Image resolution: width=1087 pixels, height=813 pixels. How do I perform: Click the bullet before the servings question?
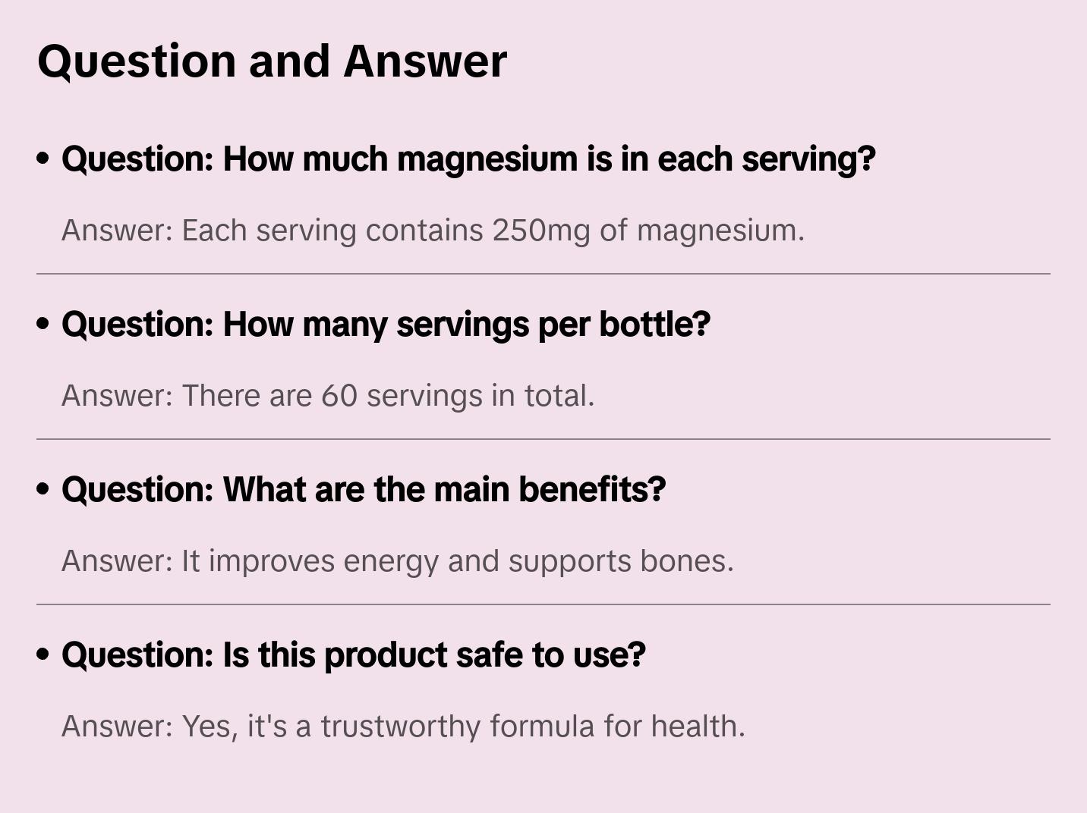[x=43, y=325]
